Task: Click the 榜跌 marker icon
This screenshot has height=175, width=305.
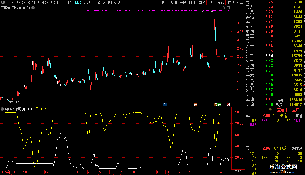Action: [218, 104]
